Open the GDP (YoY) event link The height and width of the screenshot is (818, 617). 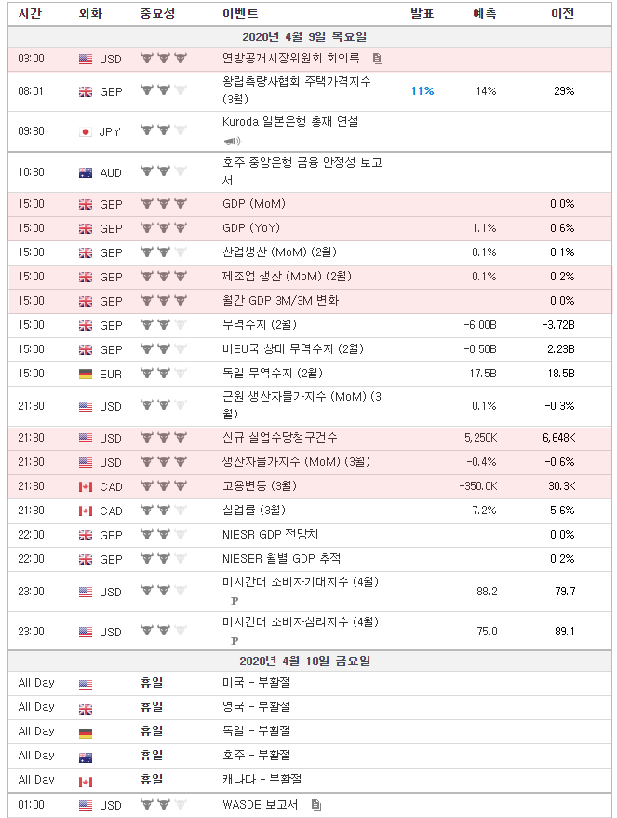[251, 228]
